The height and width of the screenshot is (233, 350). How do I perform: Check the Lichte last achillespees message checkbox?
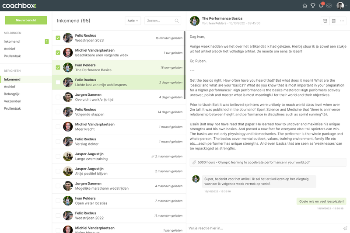pyautogui.click(x=58, y=82)
